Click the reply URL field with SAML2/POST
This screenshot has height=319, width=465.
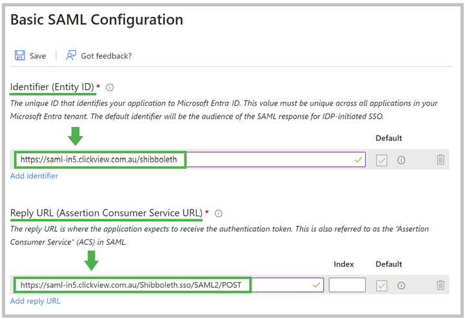click(x=169, y=285)
